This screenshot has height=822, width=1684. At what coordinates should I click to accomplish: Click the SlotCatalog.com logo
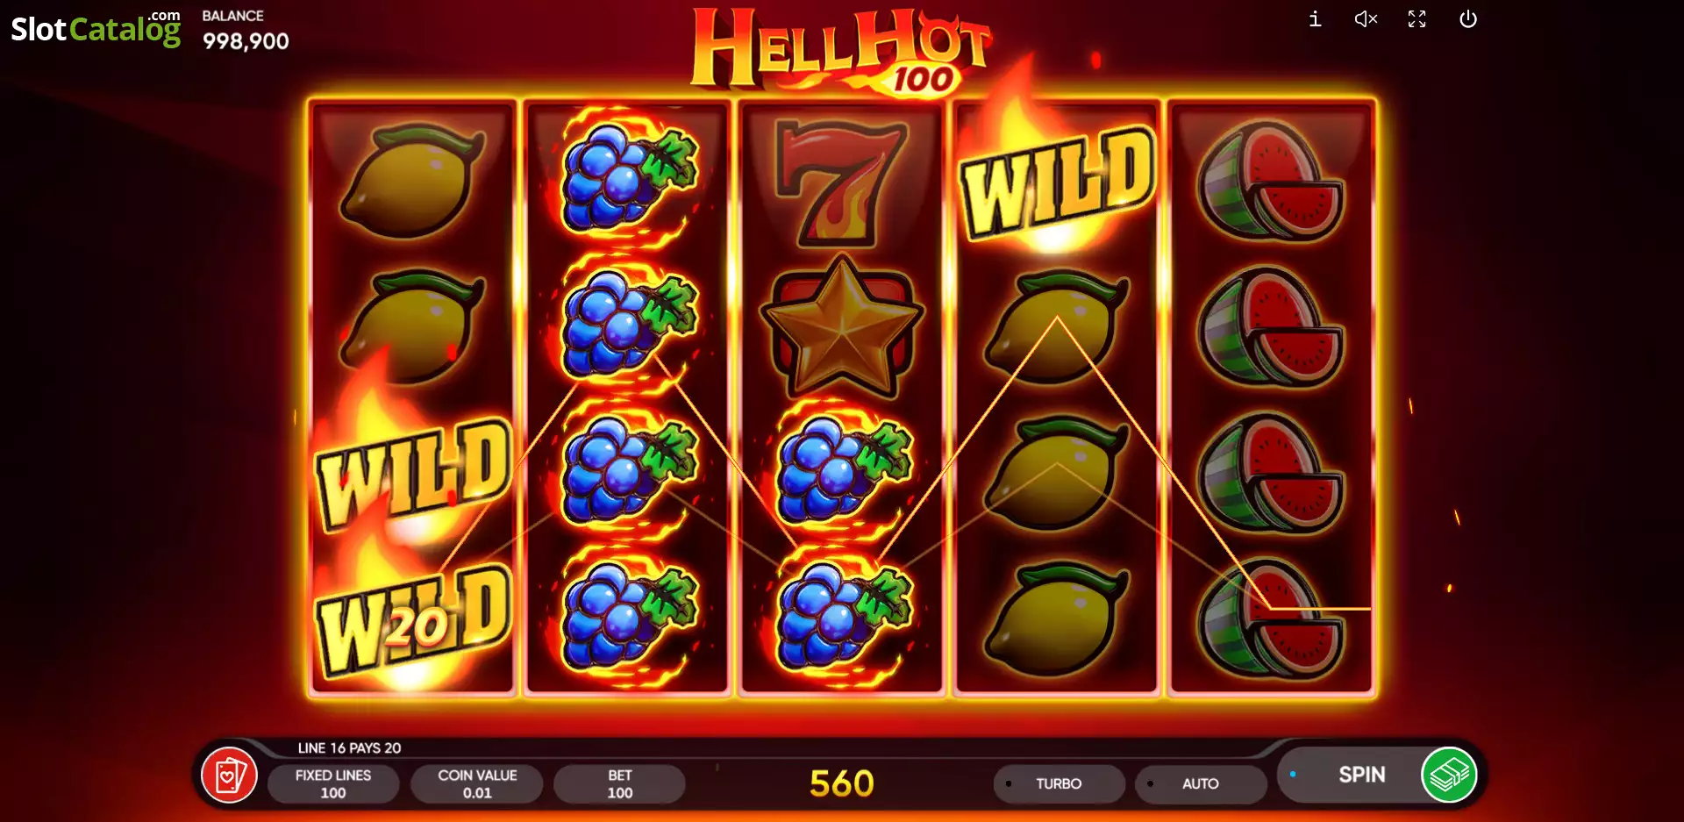coord(96,28)
